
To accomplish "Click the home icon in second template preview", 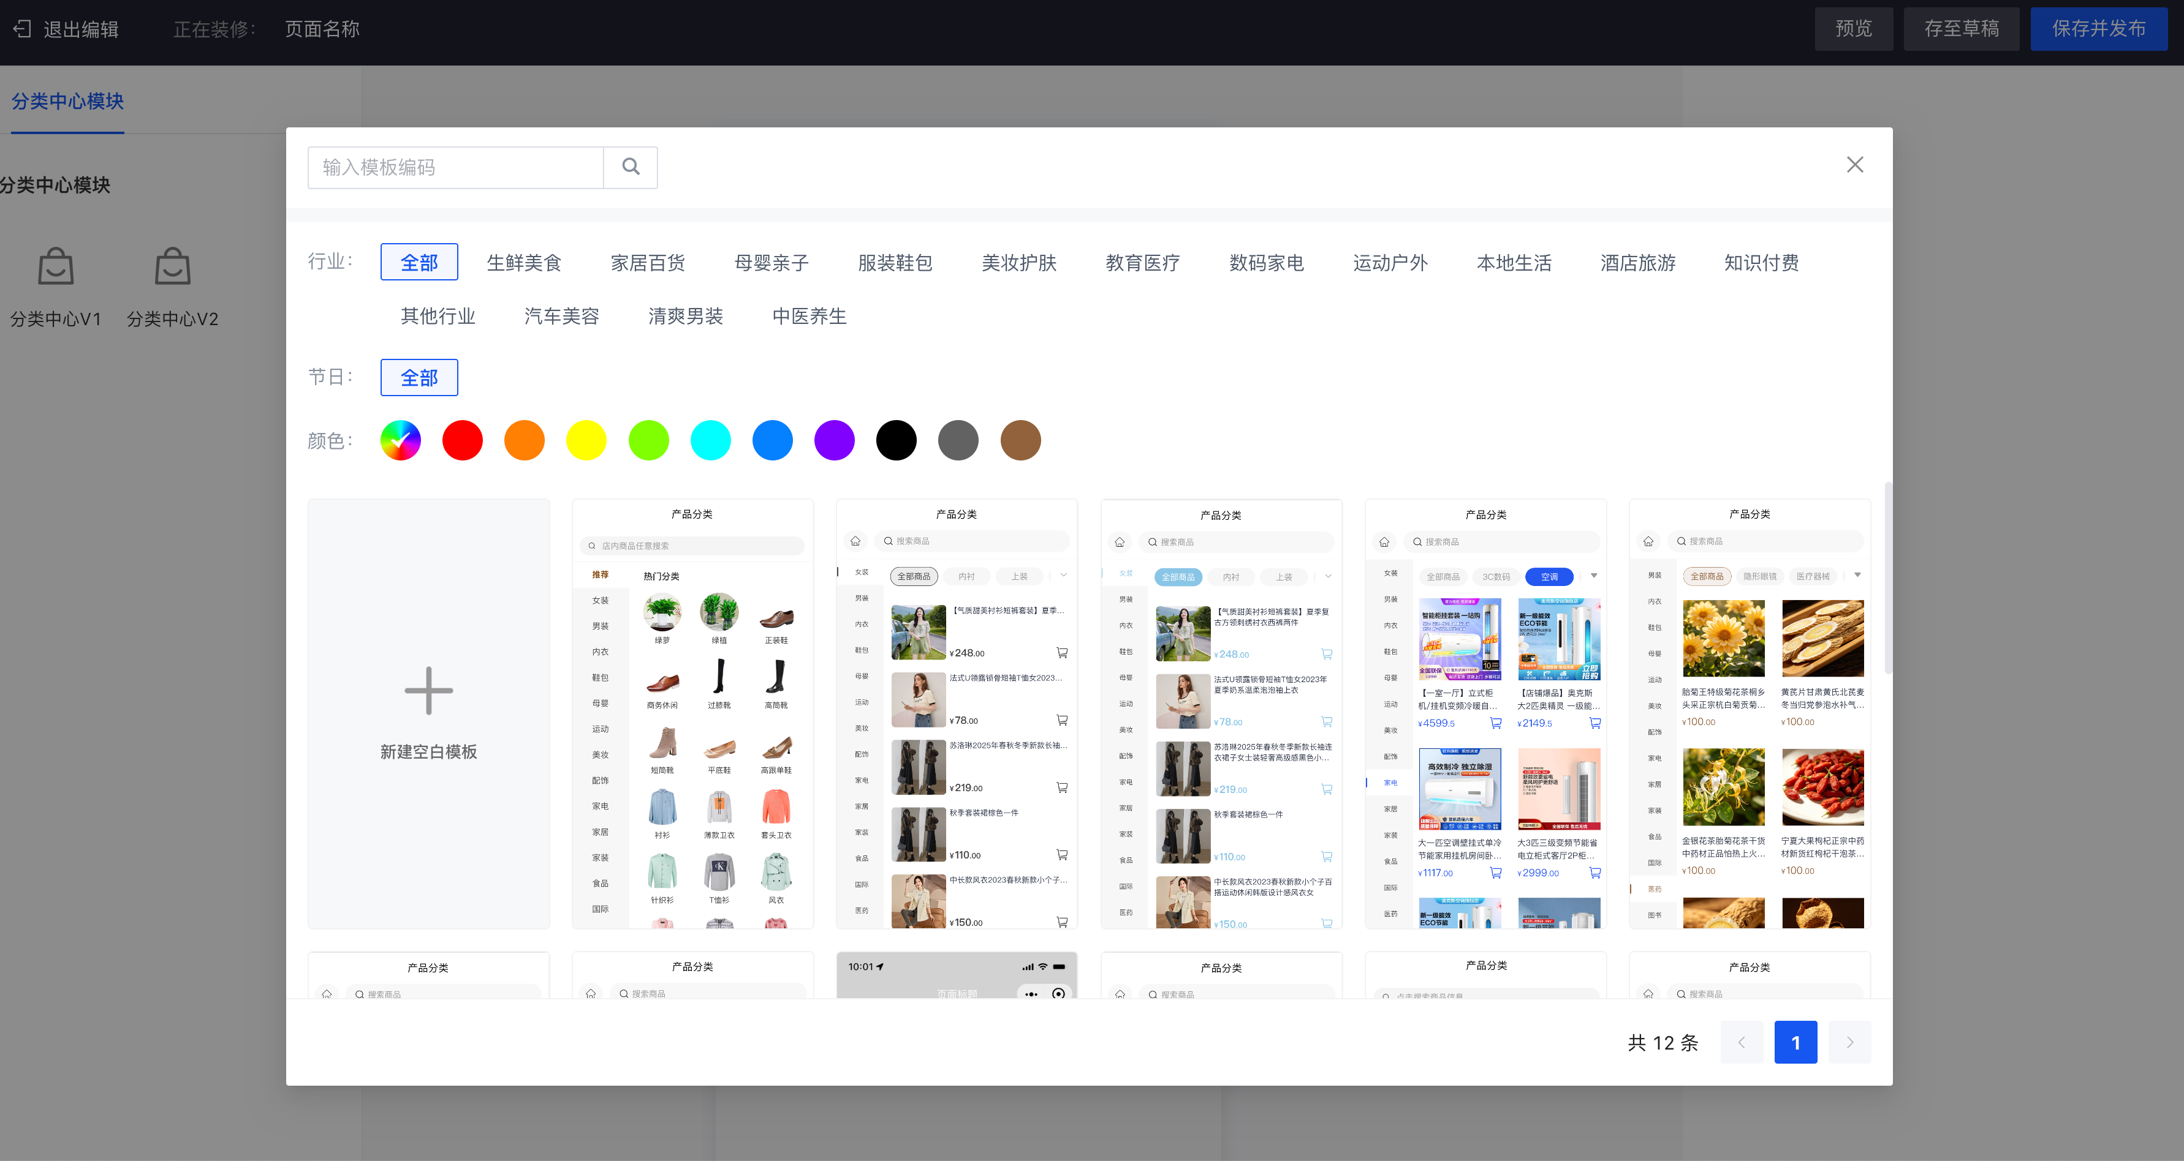I will pos(855,541).
